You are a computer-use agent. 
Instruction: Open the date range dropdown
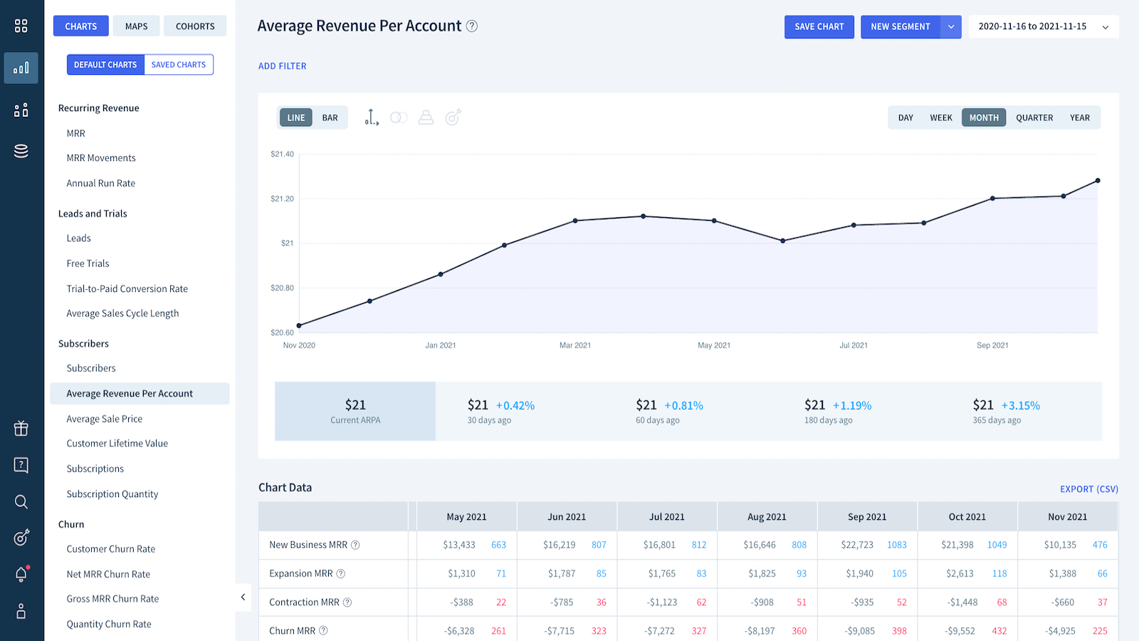(1043, 27)
